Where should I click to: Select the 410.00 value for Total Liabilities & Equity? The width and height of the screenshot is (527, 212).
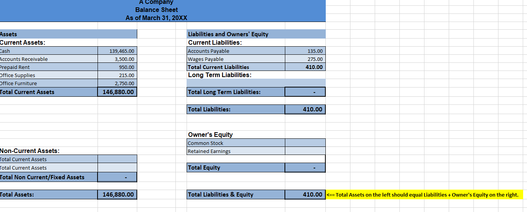point(305,195)
